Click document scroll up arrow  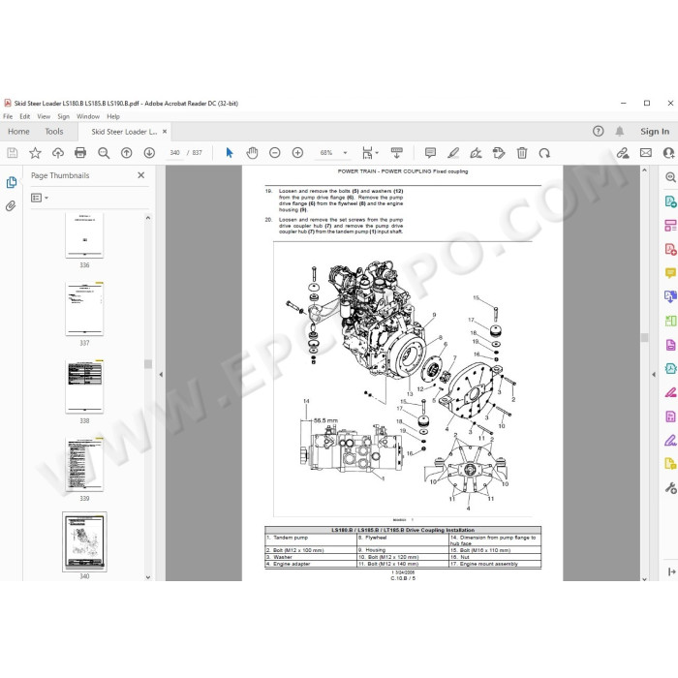tap(644, 170)
